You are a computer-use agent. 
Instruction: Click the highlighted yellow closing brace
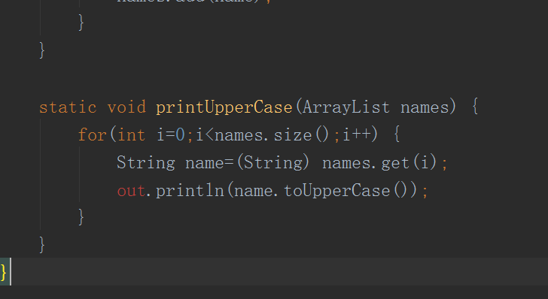point(4,272)
